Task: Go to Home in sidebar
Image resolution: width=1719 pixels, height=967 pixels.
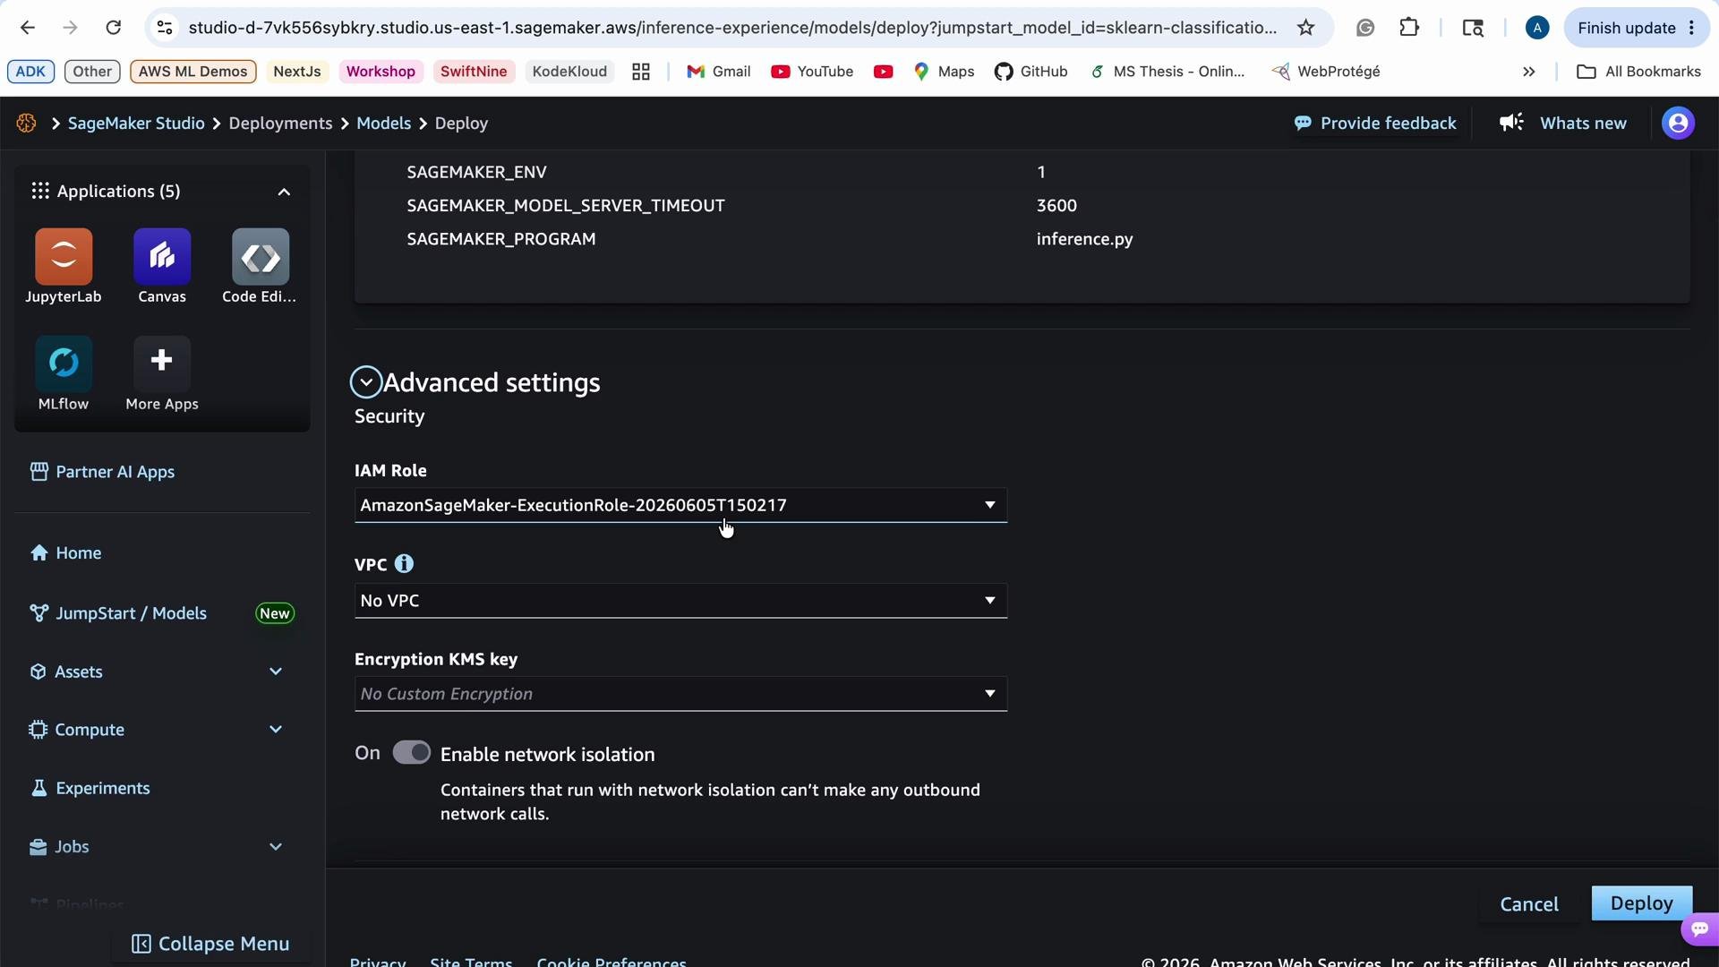Action: point(65,553)
